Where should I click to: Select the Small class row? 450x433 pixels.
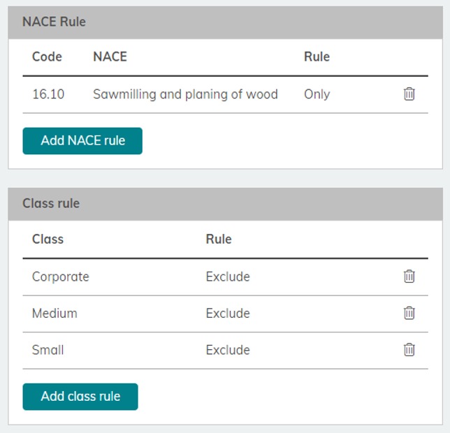tap(48, 350)
